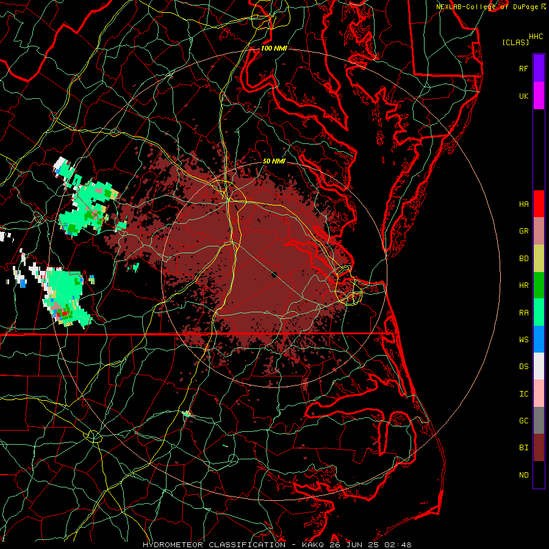This screenshot has width=549, height=549.
Task: Click the 'UK' legend label
Action: coord(523,96)
